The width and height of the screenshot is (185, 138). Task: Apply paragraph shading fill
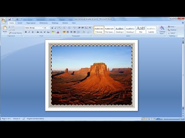pyautogui.click(x=84, y=32)
